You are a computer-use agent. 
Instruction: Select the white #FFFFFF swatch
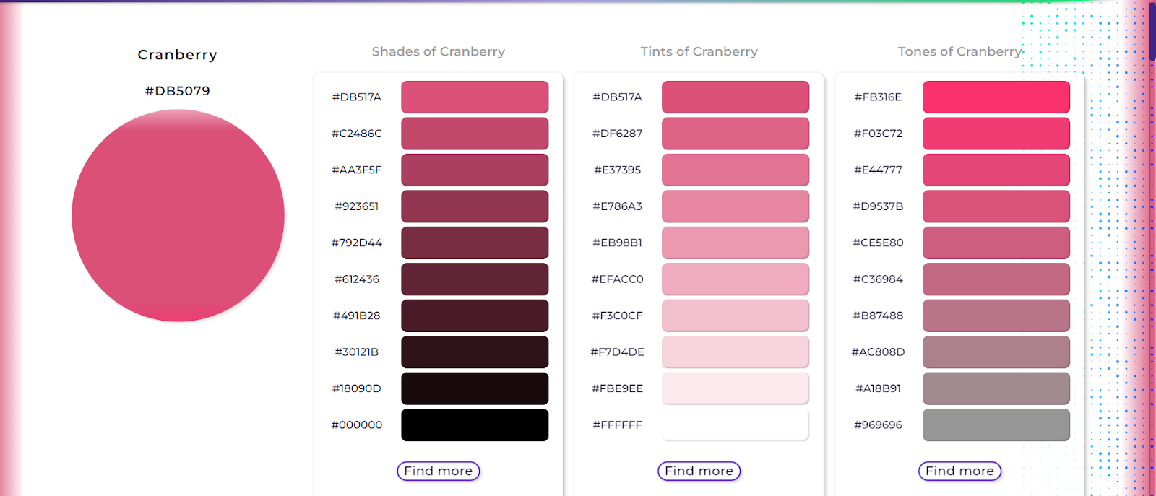[x=736, y=425]
